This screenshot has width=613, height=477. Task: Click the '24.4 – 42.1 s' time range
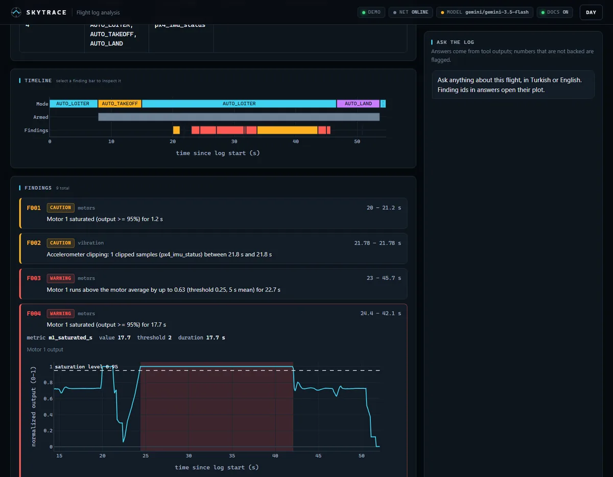click(381, 313)
